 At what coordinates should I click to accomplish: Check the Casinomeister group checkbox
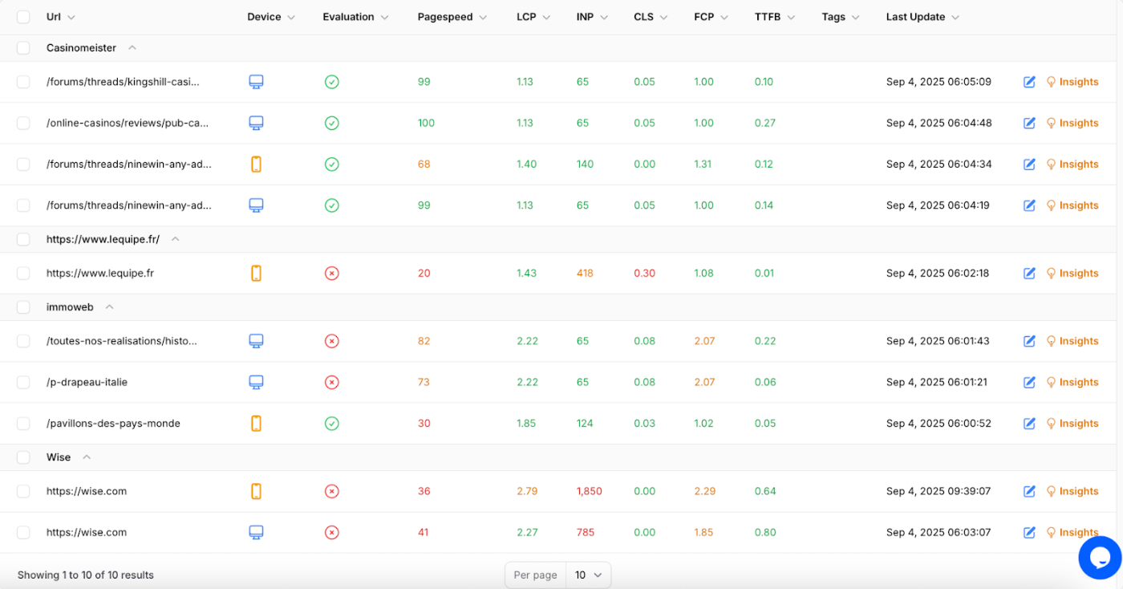point(23,48)
